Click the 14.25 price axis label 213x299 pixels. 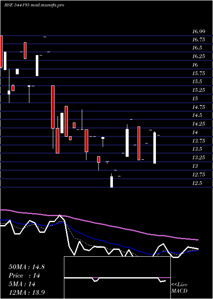pos(199,124)
